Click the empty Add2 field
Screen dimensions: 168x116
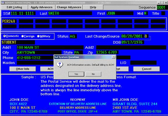(x=131, y=47)
